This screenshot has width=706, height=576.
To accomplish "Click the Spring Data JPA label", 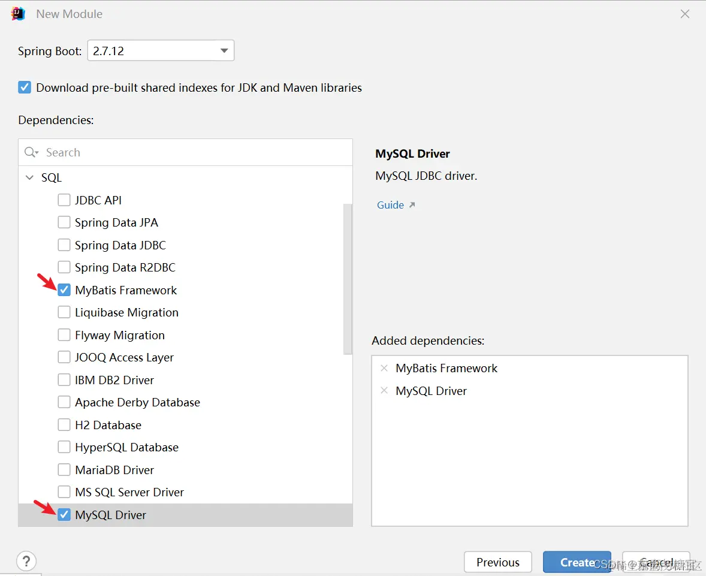I will pos(116,222).
